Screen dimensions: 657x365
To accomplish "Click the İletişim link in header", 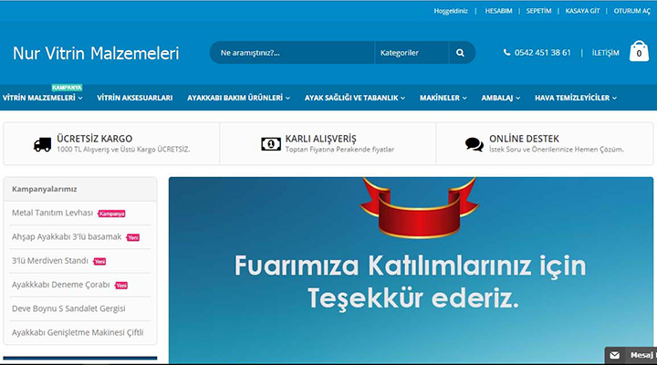I will point(605,53).
